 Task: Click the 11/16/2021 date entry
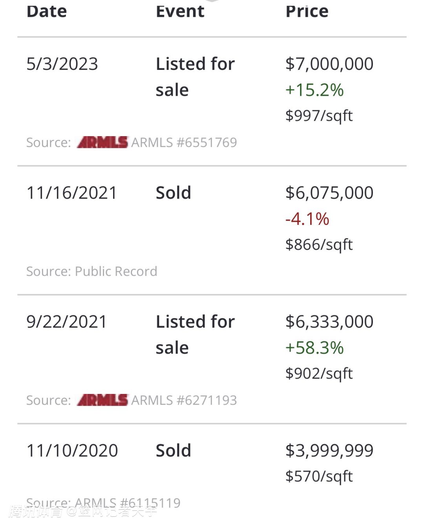tap(71, 193)
